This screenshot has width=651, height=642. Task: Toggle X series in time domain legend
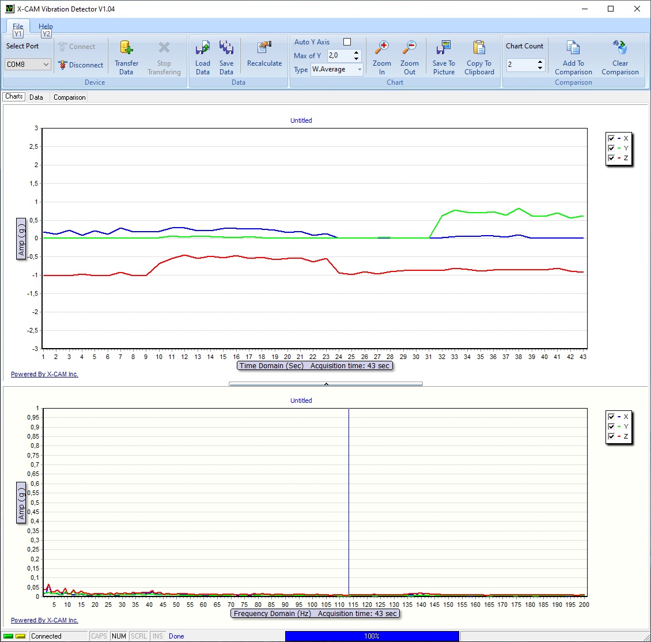coord(611,138)
